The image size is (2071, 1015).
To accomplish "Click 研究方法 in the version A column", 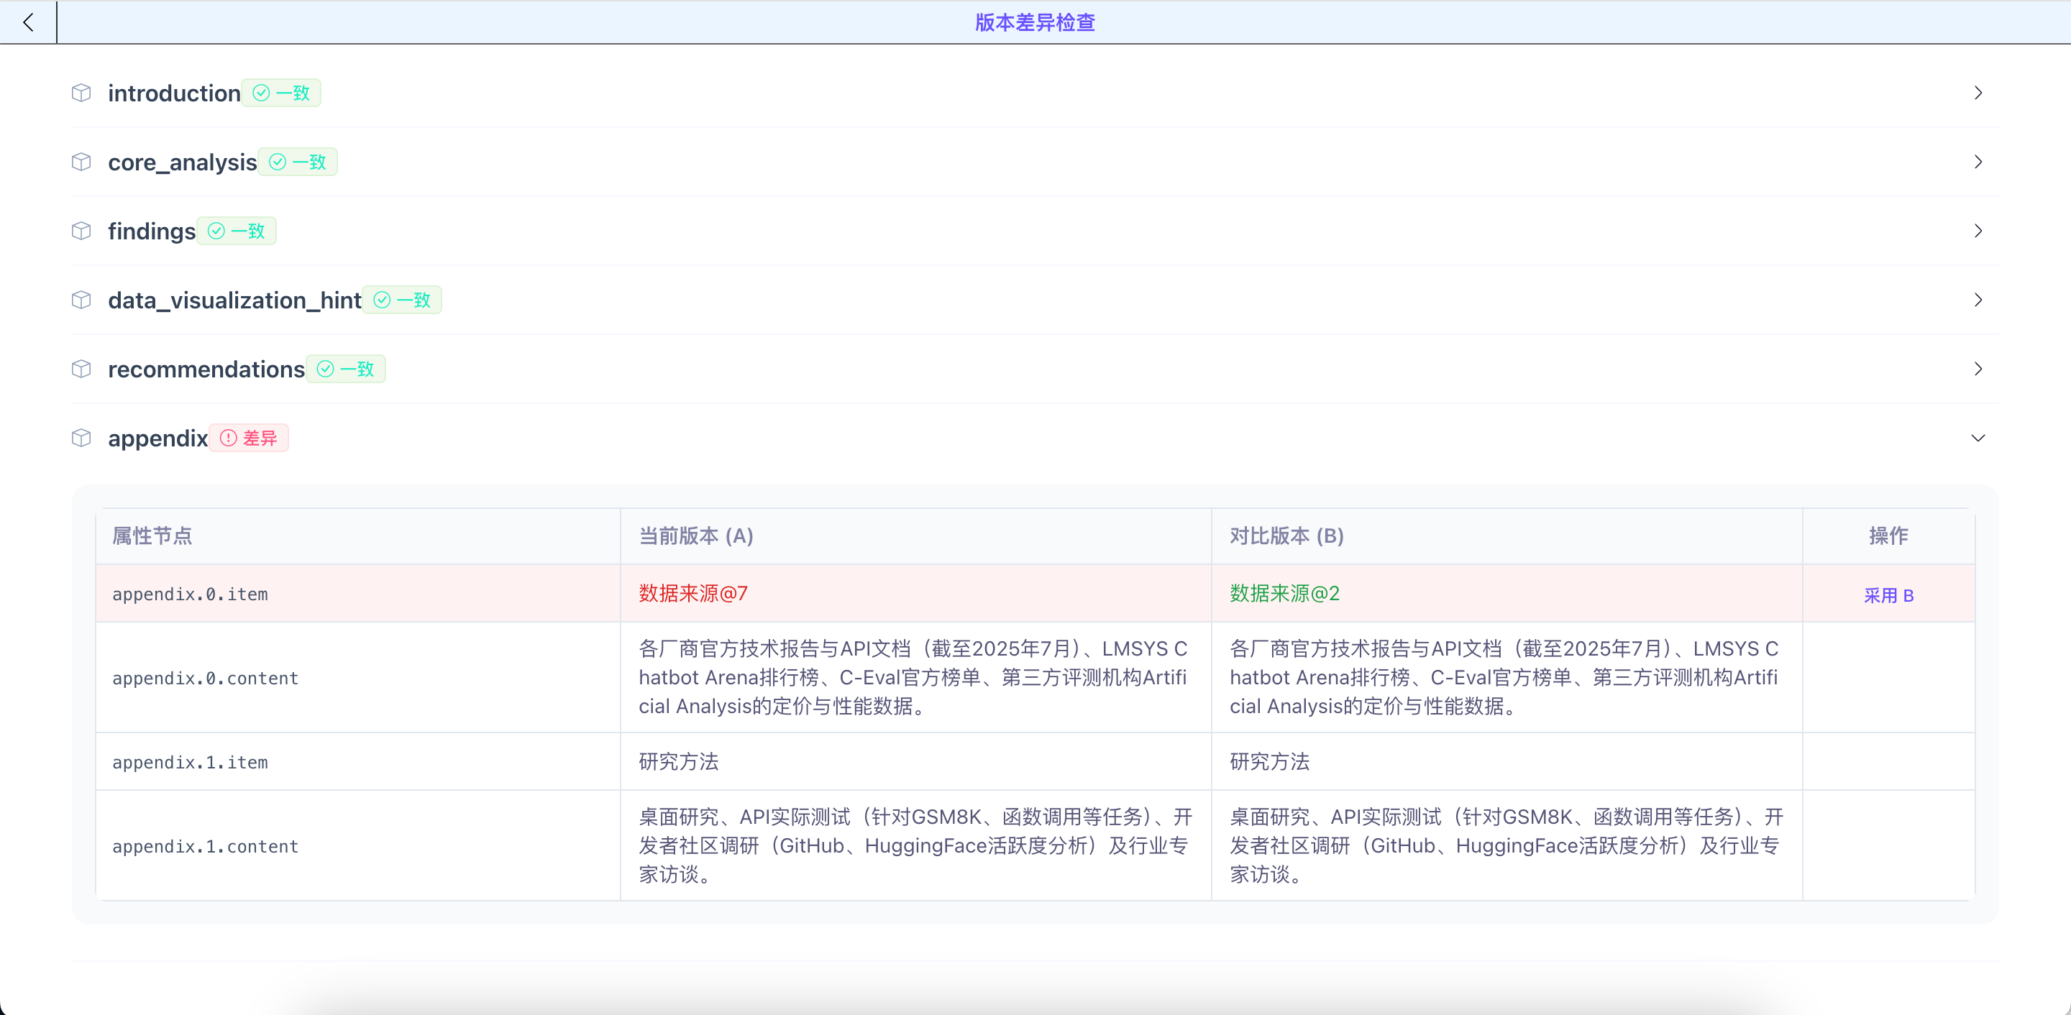I will click(x=679, y=762).
